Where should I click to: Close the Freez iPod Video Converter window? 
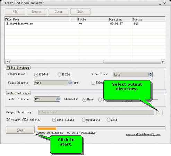tap(164, 3)
